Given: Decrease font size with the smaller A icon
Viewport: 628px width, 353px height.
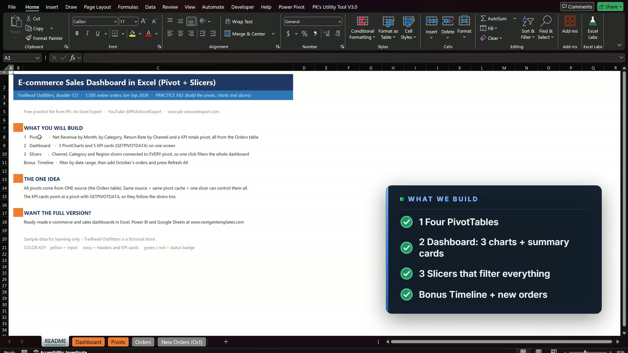Looking at the screenshot, I should pos(154,21).
